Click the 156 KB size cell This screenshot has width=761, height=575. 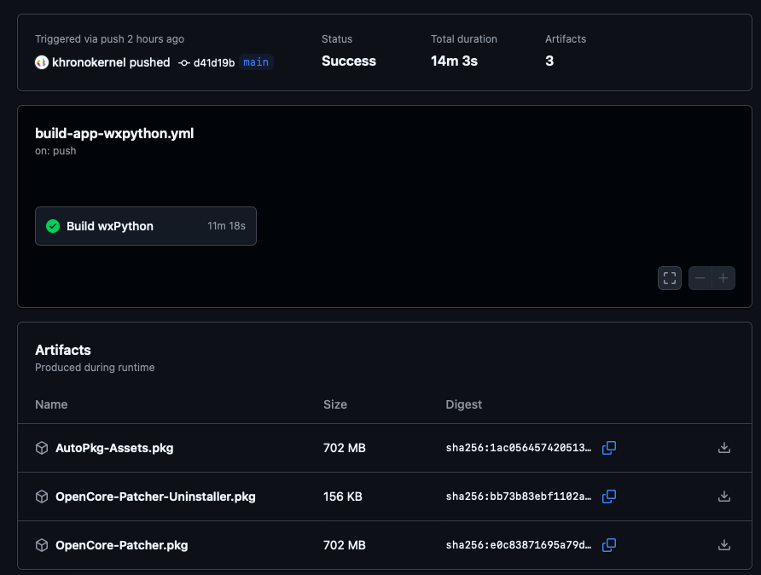point(343,497)
